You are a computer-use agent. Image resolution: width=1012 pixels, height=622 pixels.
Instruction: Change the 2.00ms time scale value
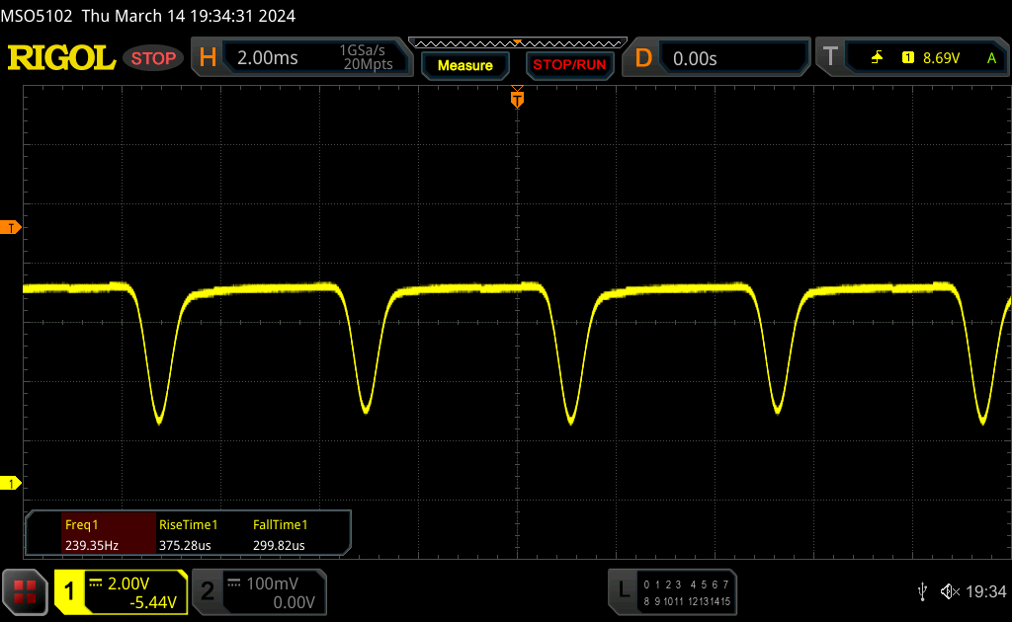[x=268, y=58]
